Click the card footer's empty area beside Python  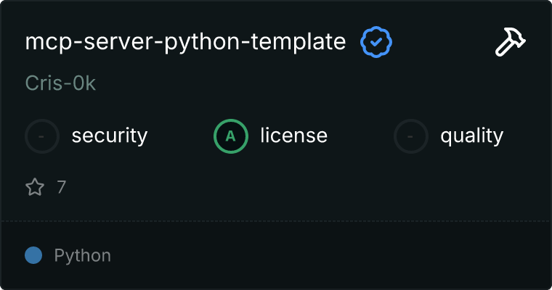coord(327,255)
